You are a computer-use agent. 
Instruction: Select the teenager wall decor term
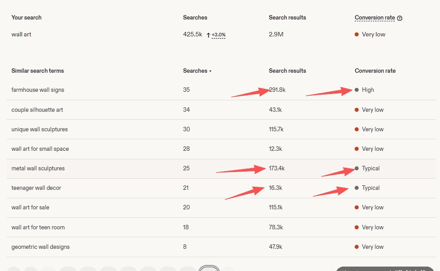click(36, 188)
